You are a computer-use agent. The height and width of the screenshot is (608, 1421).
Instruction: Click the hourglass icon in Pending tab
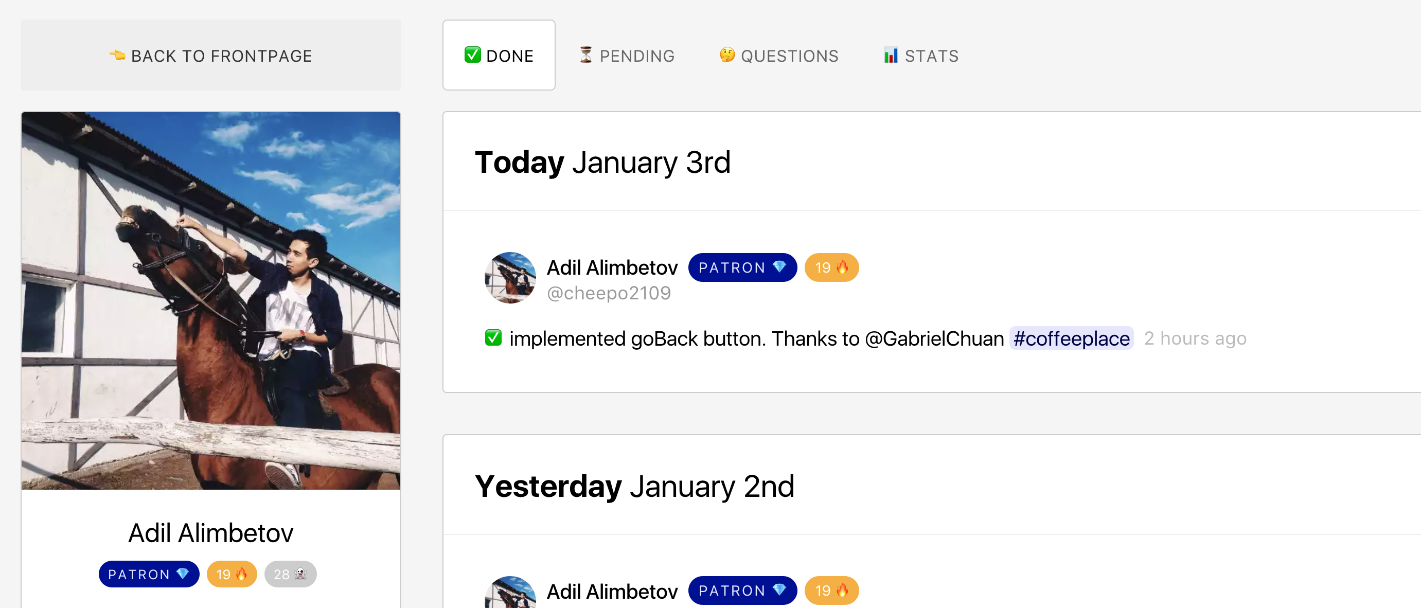coord(586,55)
